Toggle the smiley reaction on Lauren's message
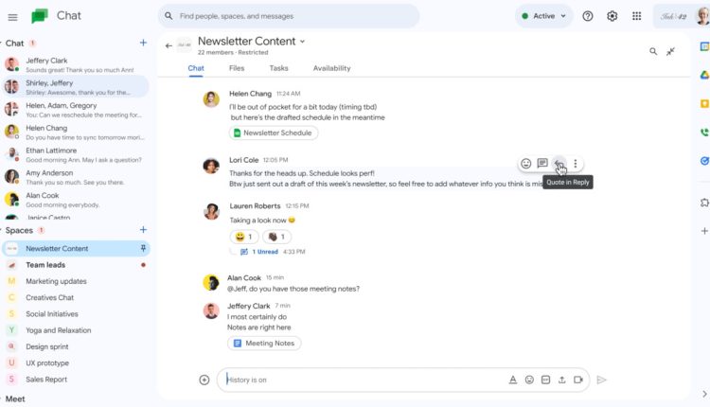The width and height of the screenshot is (710, 407). tap(244, 237)
